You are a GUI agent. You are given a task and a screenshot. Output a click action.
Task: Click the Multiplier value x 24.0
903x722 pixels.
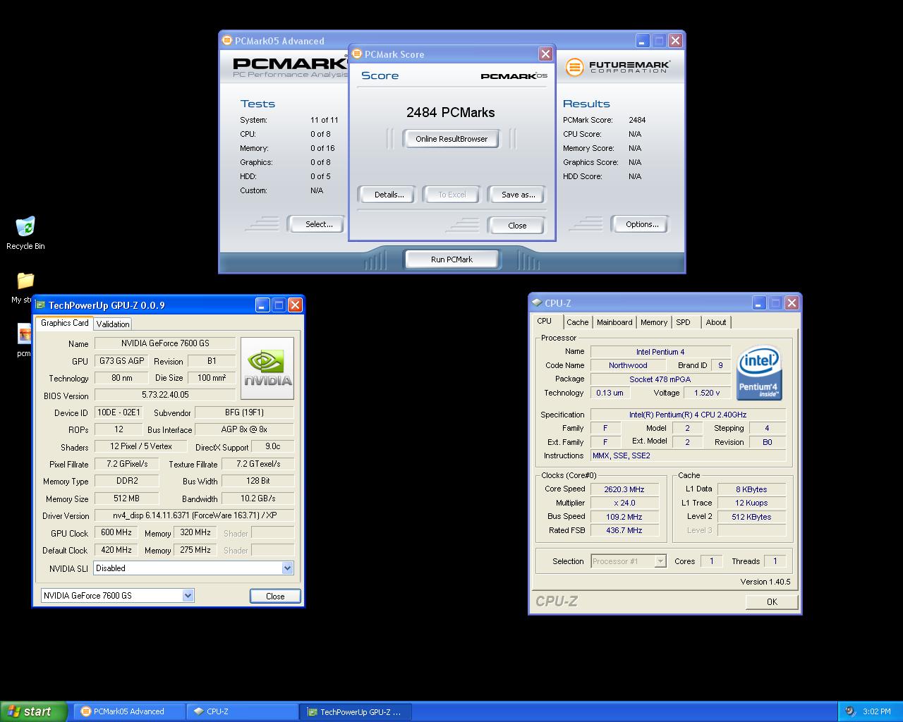click(624, 503)
